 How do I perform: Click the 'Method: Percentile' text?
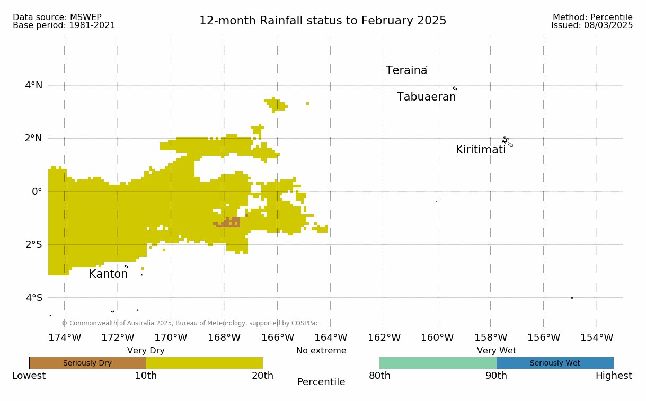pyautogui.click(x=592, y=17)
